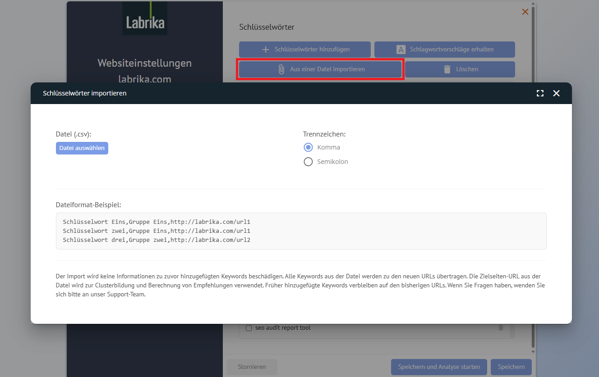Click Schlüsselwörter hinzufügen button
This screenshot has width=599, height=377.
(x=305, y=50)
